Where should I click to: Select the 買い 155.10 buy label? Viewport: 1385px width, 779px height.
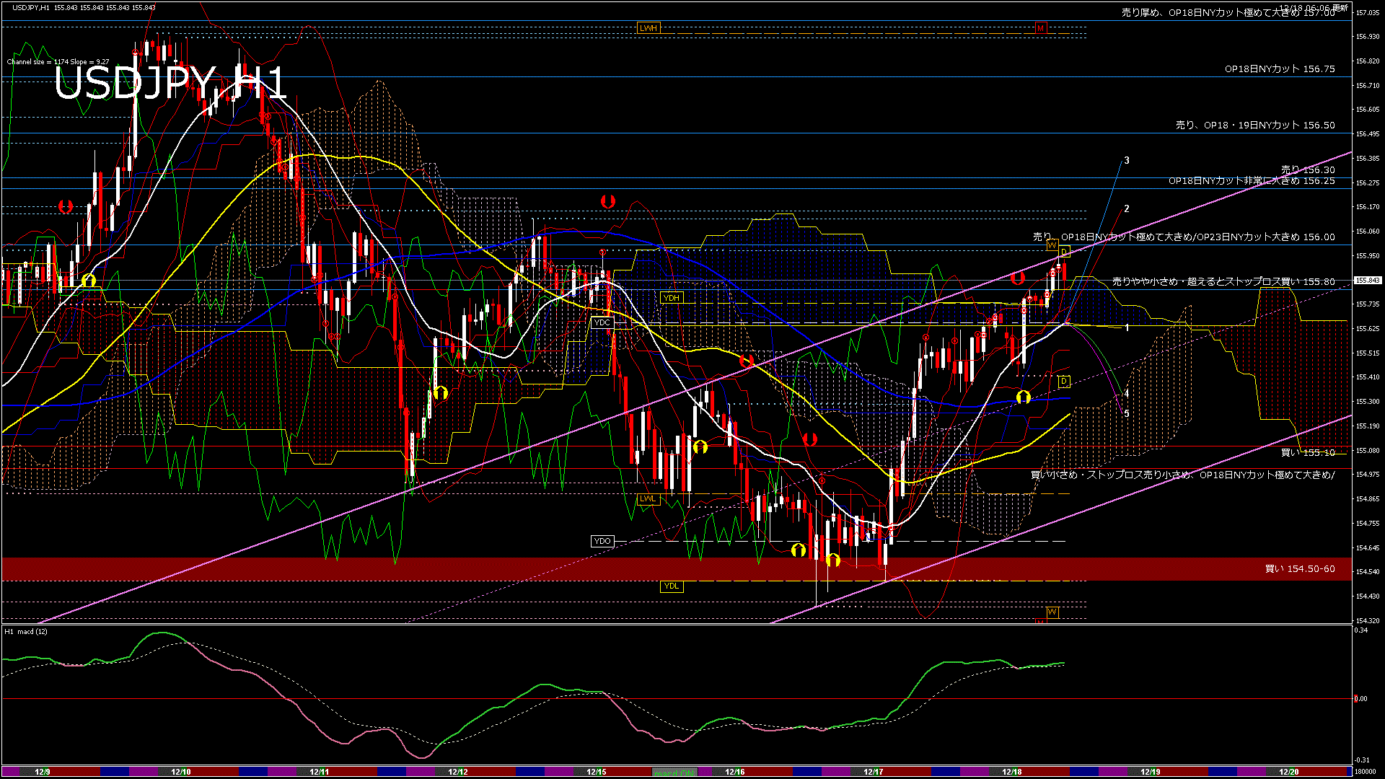click(x=1307, y=453)
